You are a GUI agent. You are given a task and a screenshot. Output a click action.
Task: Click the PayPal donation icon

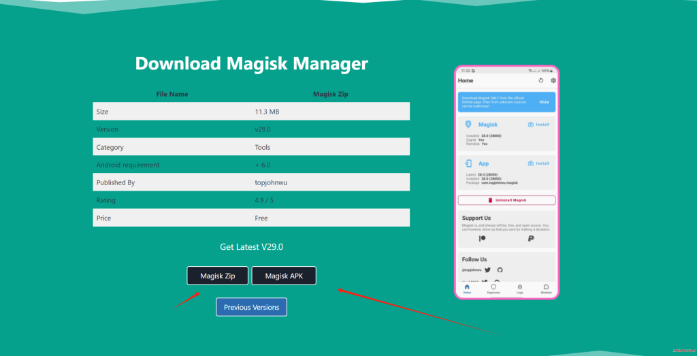click(531, 239)
